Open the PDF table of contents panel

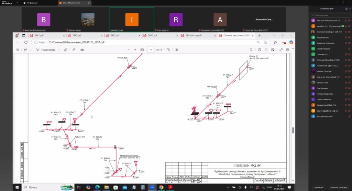click(x=18, y=49)
